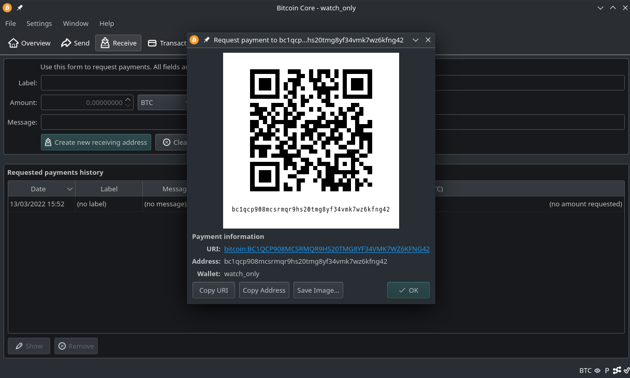
Task: Click the sync checkmark status icon
Action: point(626,370)
